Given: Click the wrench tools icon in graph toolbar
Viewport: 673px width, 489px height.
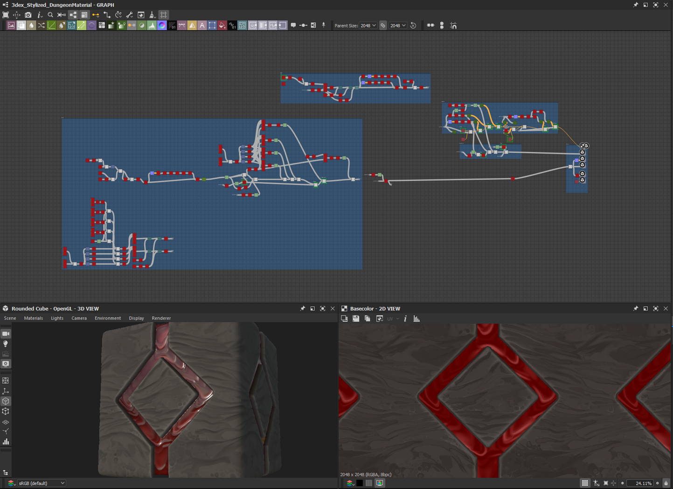Looking at the screenshot, I should pos(130,15).
